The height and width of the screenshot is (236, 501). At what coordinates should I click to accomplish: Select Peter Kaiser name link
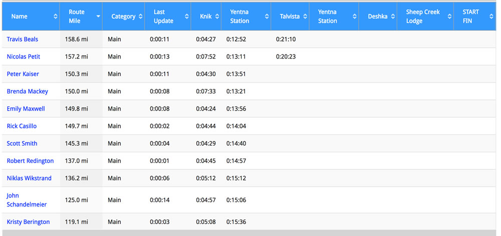click(x=23, y=74)
